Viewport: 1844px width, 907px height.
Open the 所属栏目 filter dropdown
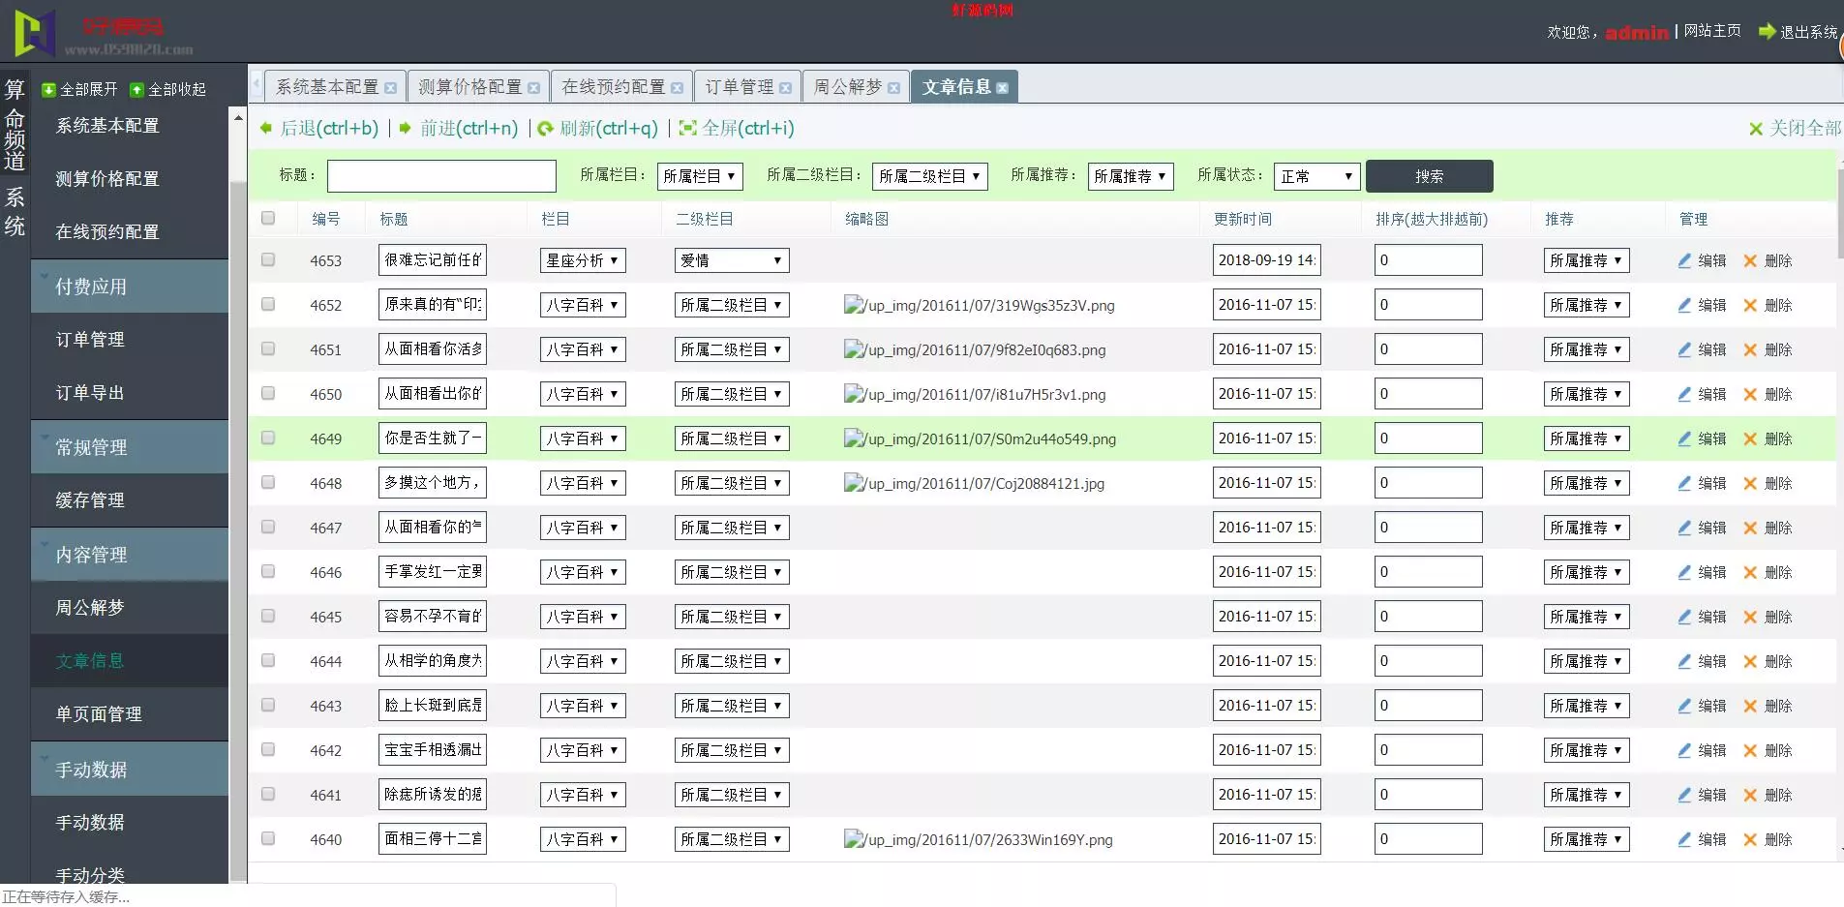click(x=700, y=176)
